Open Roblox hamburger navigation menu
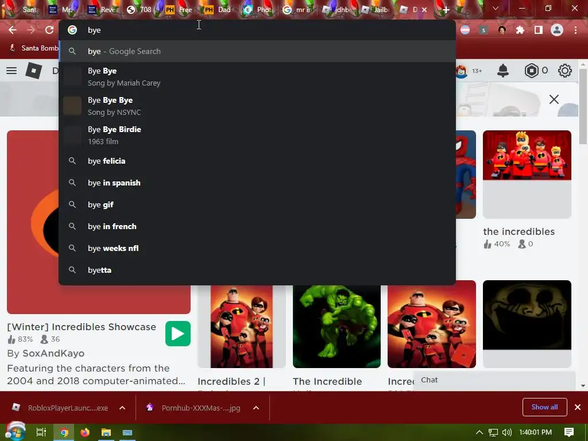 tap(11, 71)
